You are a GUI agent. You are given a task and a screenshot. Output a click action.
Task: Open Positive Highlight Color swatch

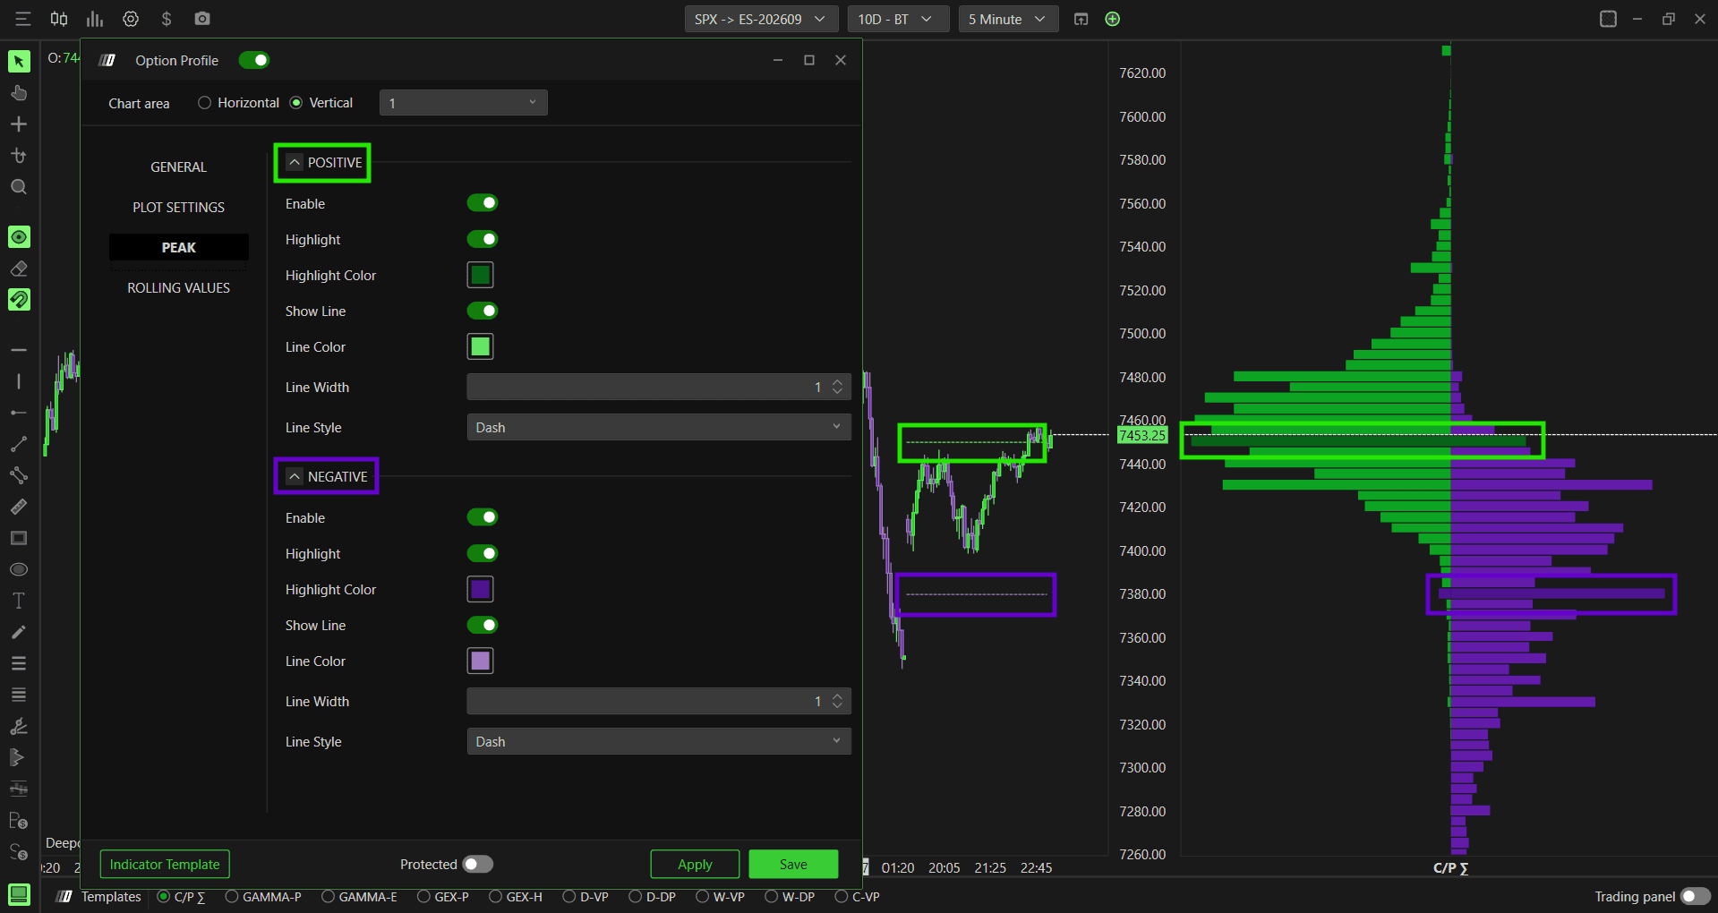tap(481, 275)
